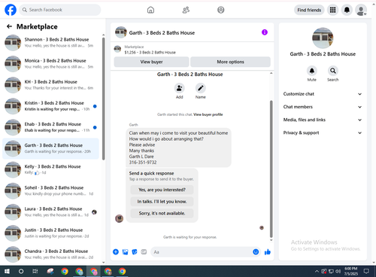Go to Home feed icon
376x277 pixels.
[150, 10]
